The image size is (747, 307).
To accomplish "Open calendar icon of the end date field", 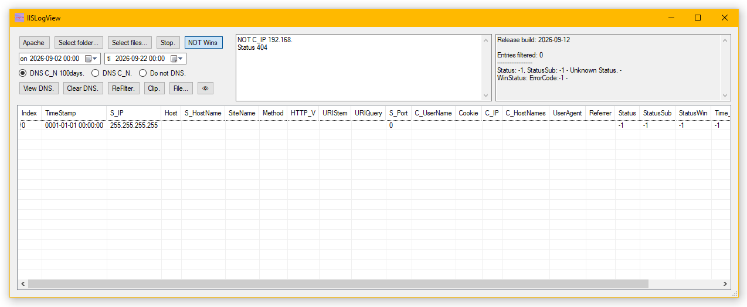I will 174,59.
